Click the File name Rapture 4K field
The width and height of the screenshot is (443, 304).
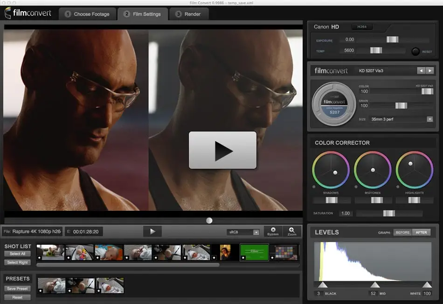tap(33, 232)
